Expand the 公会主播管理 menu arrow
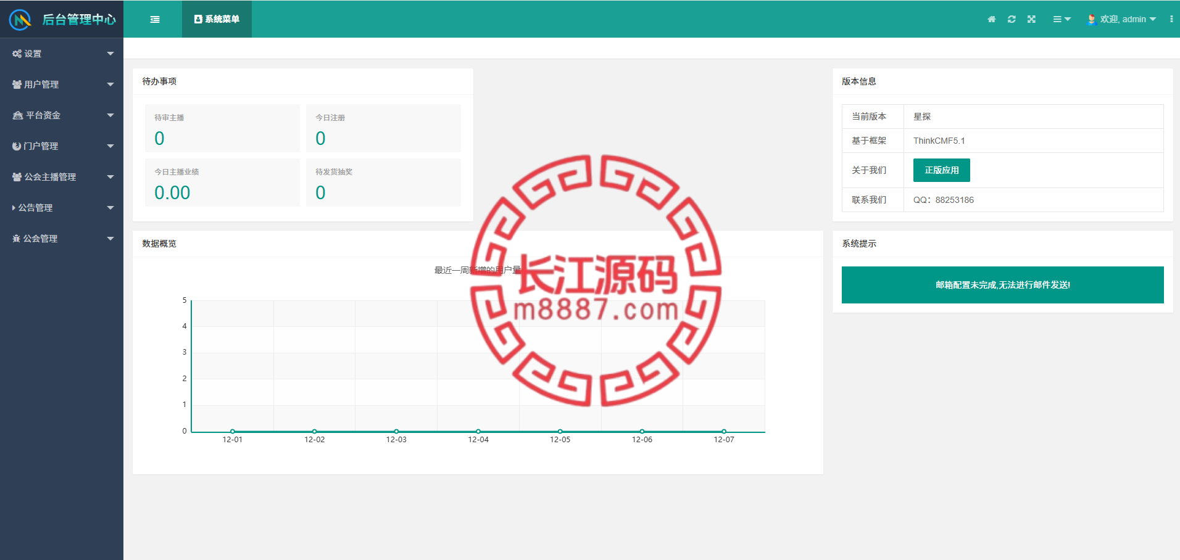This screenshot has width=1180, height=560. (x=110, y=177)
